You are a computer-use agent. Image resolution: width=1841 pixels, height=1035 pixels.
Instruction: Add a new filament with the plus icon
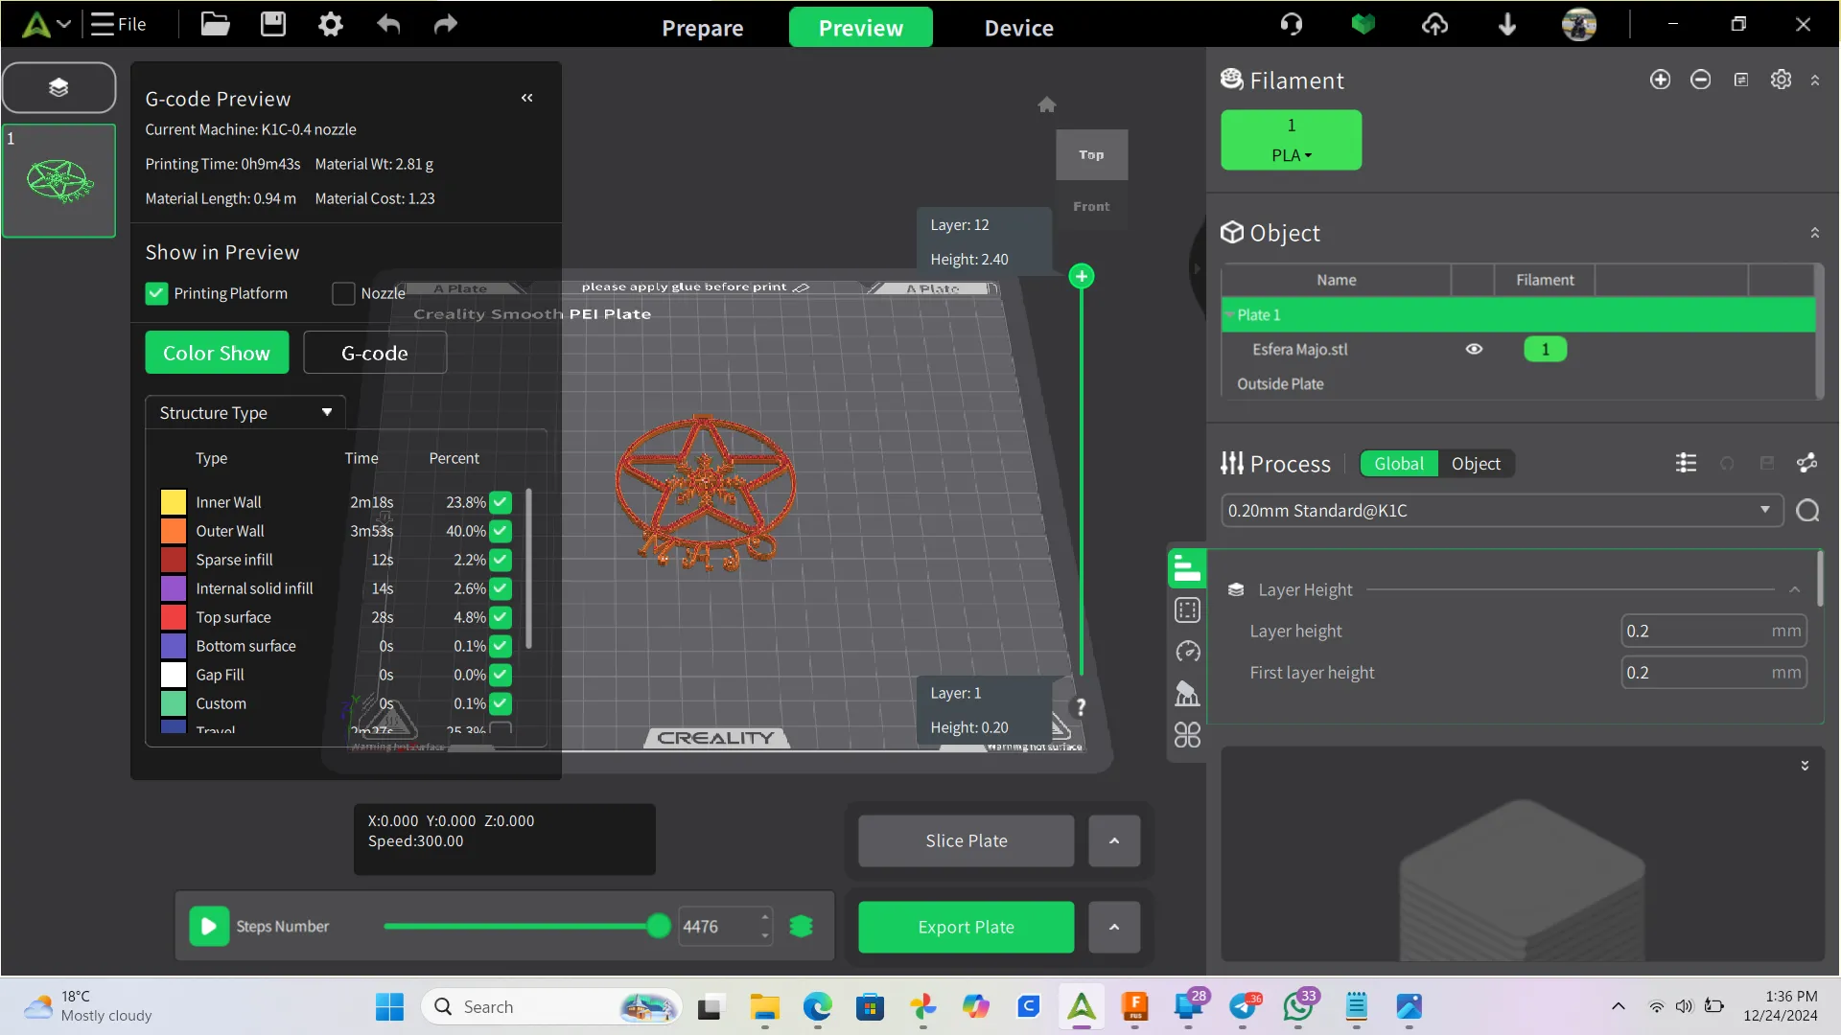1661,80
